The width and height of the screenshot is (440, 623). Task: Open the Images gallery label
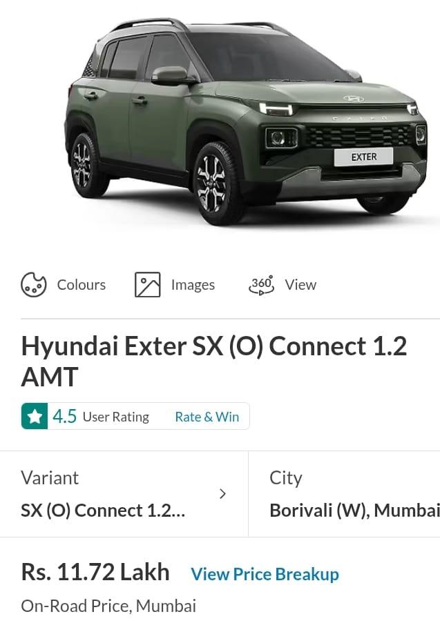click(193, 285)
